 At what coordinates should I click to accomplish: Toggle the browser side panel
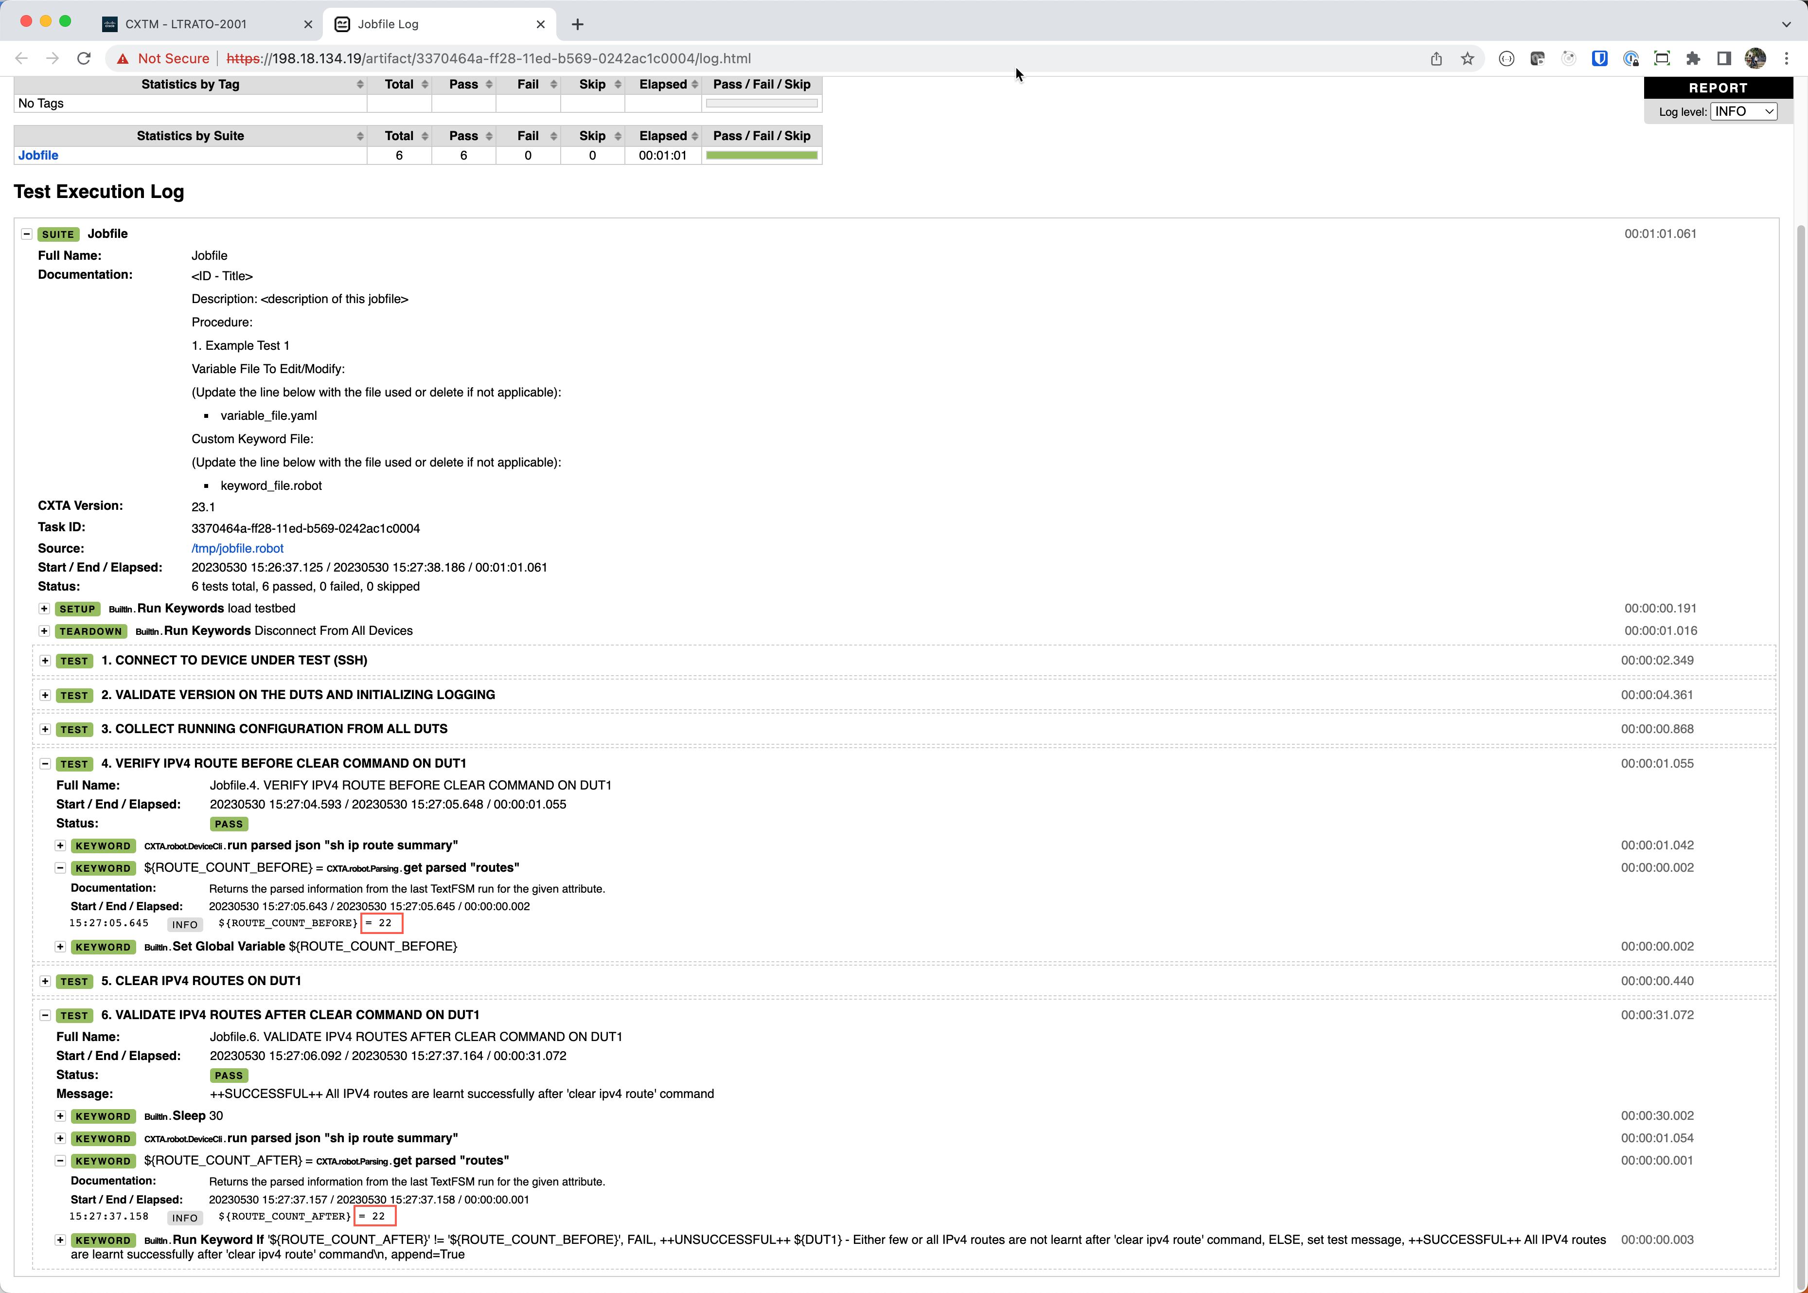1724,58
